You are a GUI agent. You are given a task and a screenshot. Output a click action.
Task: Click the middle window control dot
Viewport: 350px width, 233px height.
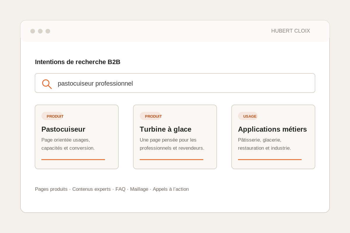point(40,31)
